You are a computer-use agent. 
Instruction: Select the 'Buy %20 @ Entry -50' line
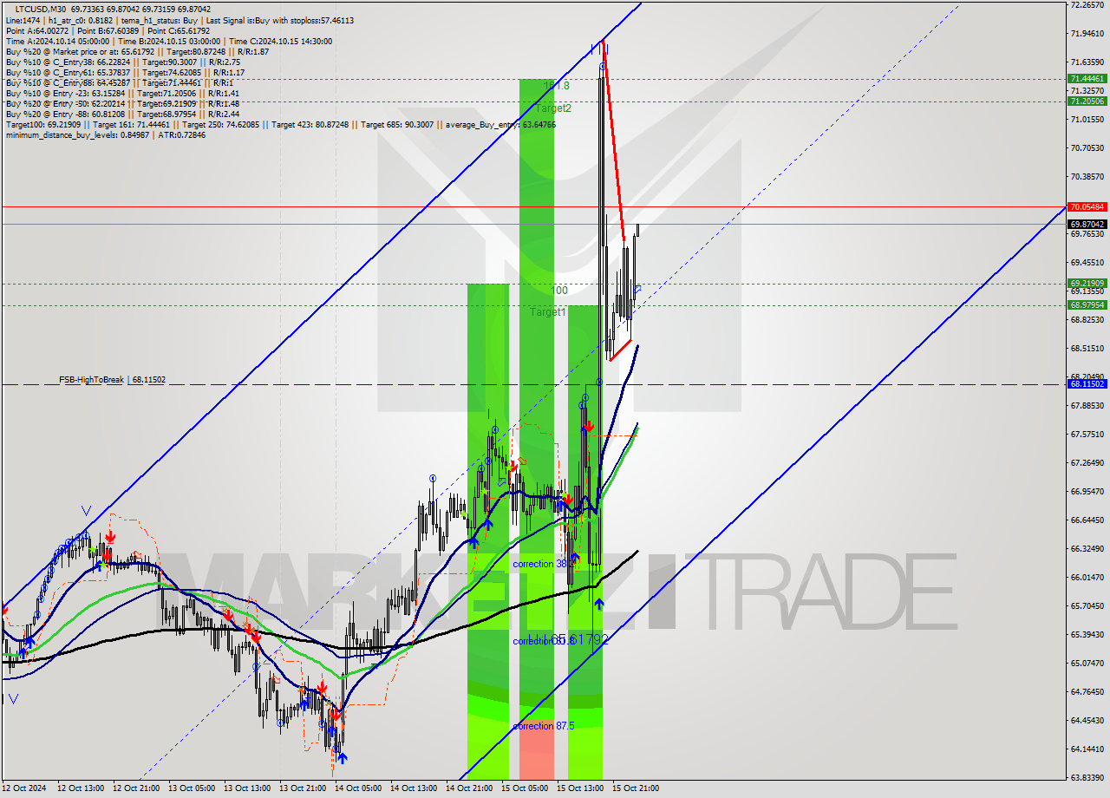(122, 103)
